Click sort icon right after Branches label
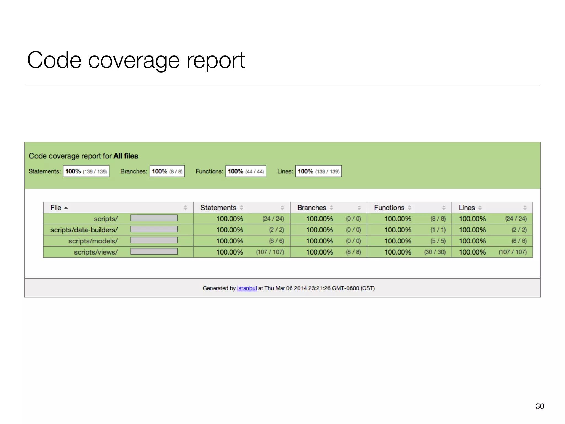Viewport: 565px width, 424px height. click(x=331, y=208)
